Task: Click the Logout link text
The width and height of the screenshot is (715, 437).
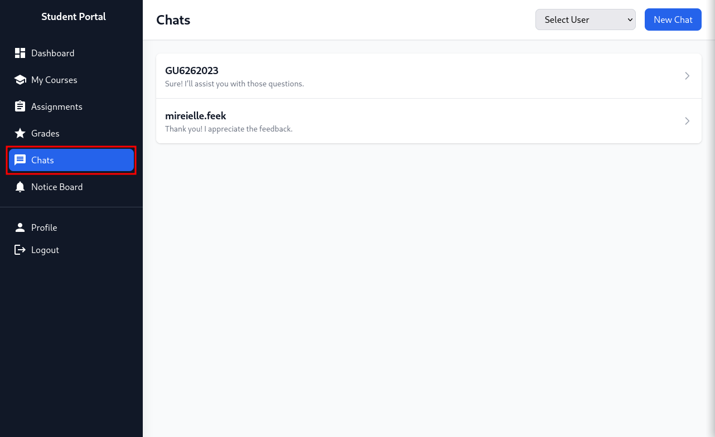Action: click(x=45, y=250)
